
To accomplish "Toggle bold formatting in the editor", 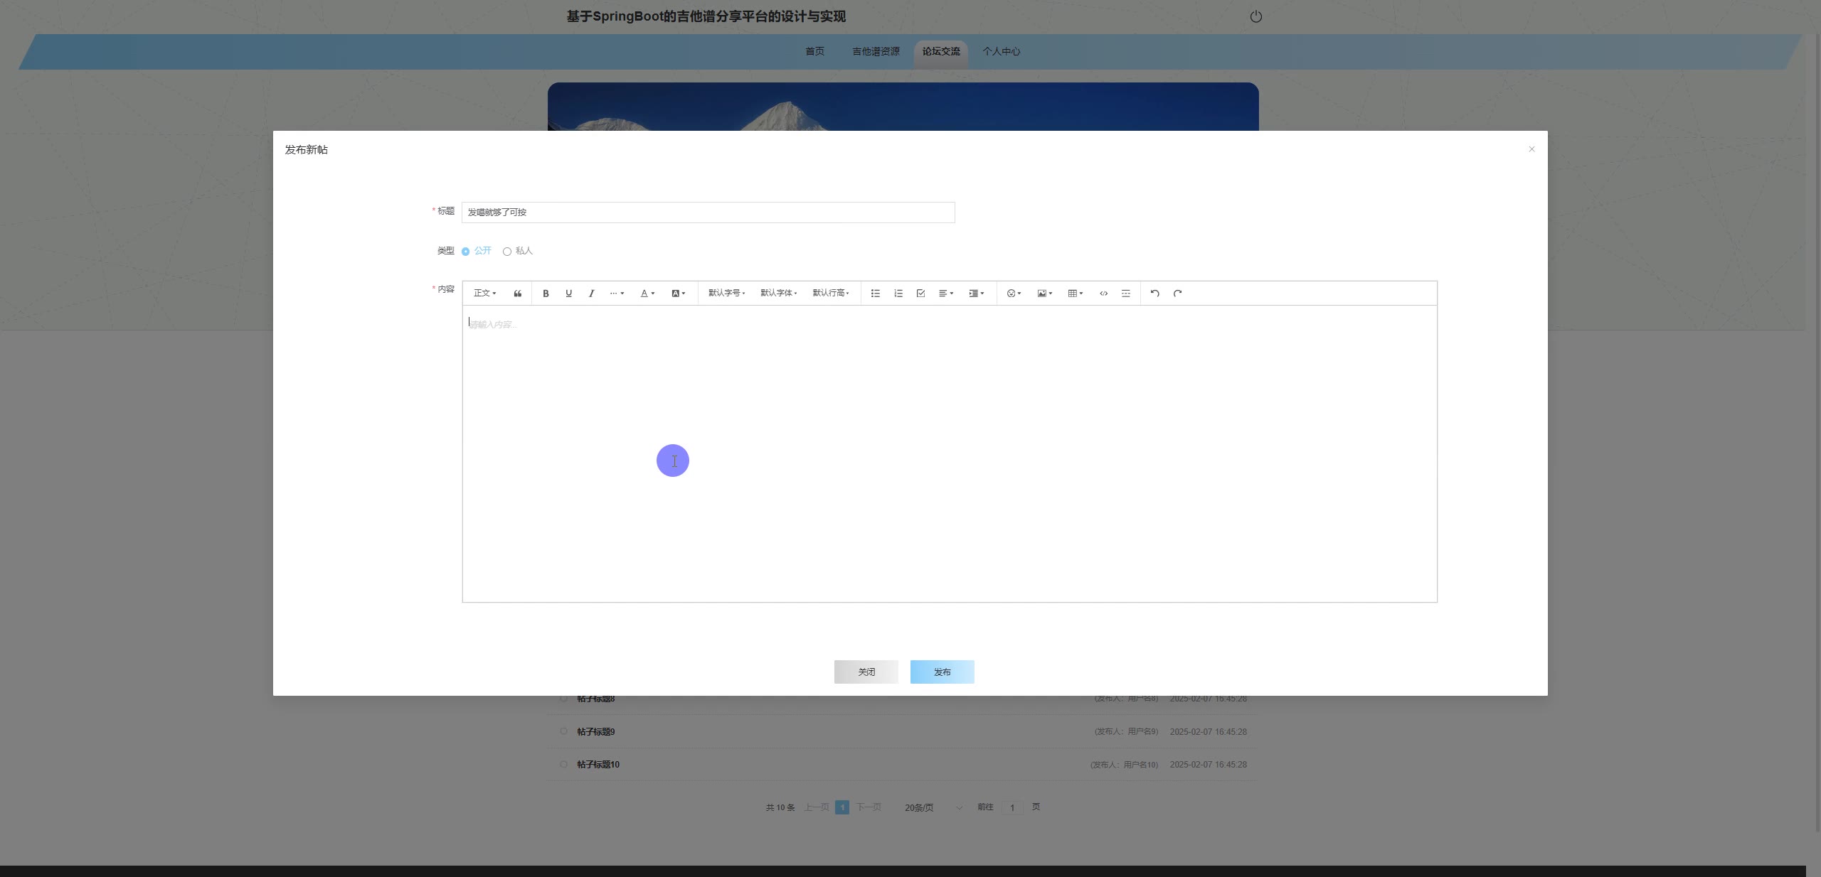I will [546, 294].
